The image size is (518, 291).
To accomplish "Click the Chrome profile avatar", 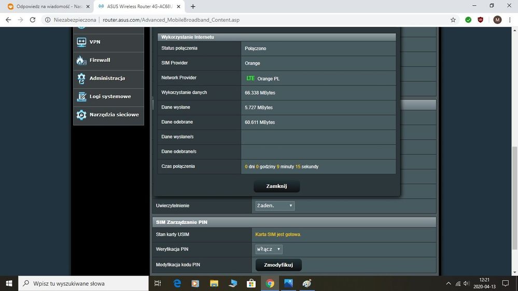I will [x=497, y=20].
